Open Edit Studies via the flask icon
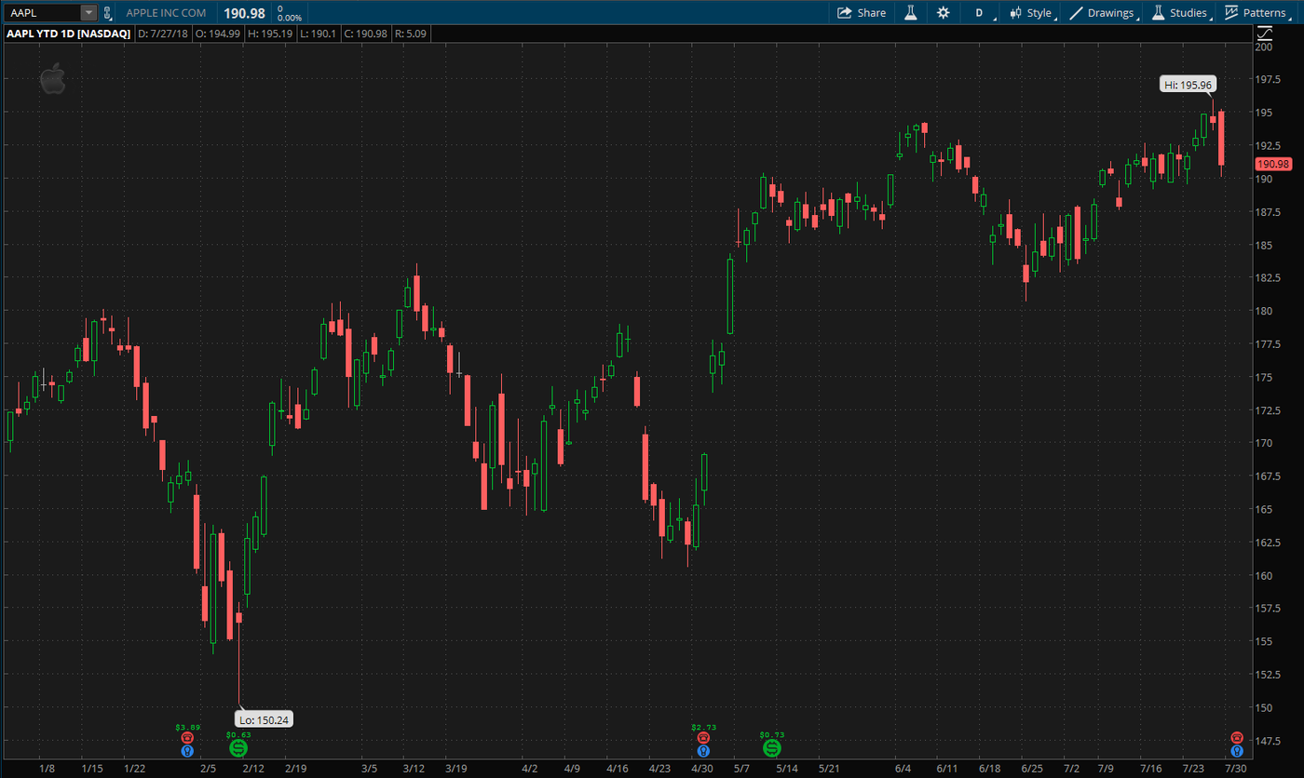 click(x=910, y=13)
